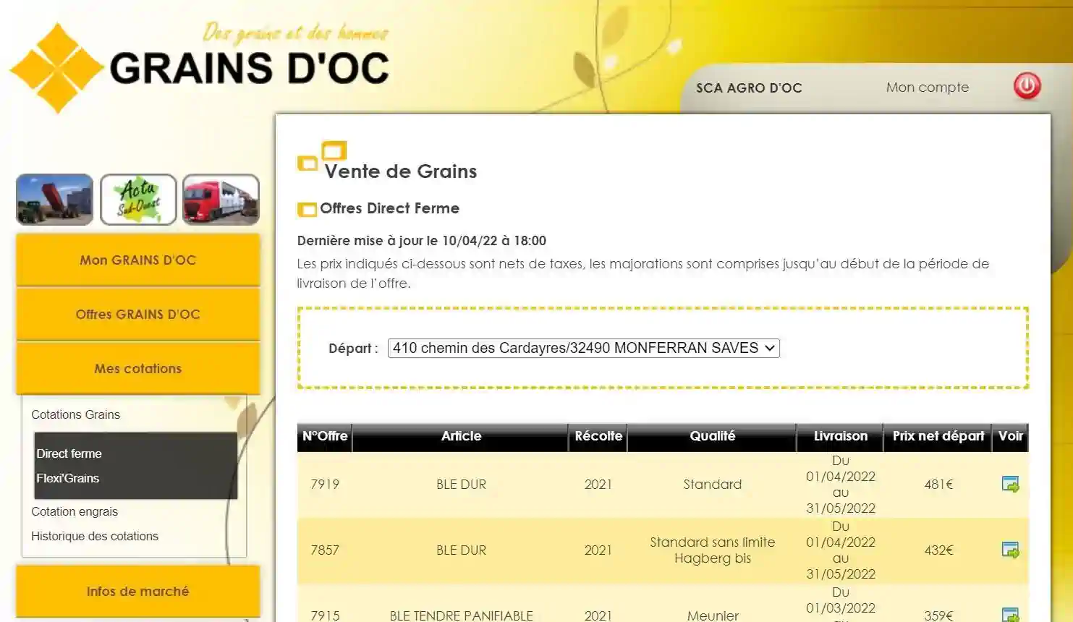Click the Article column header
Image resolution: width=1073 pixels, height=622 pixels.
(x=461, y=436)
